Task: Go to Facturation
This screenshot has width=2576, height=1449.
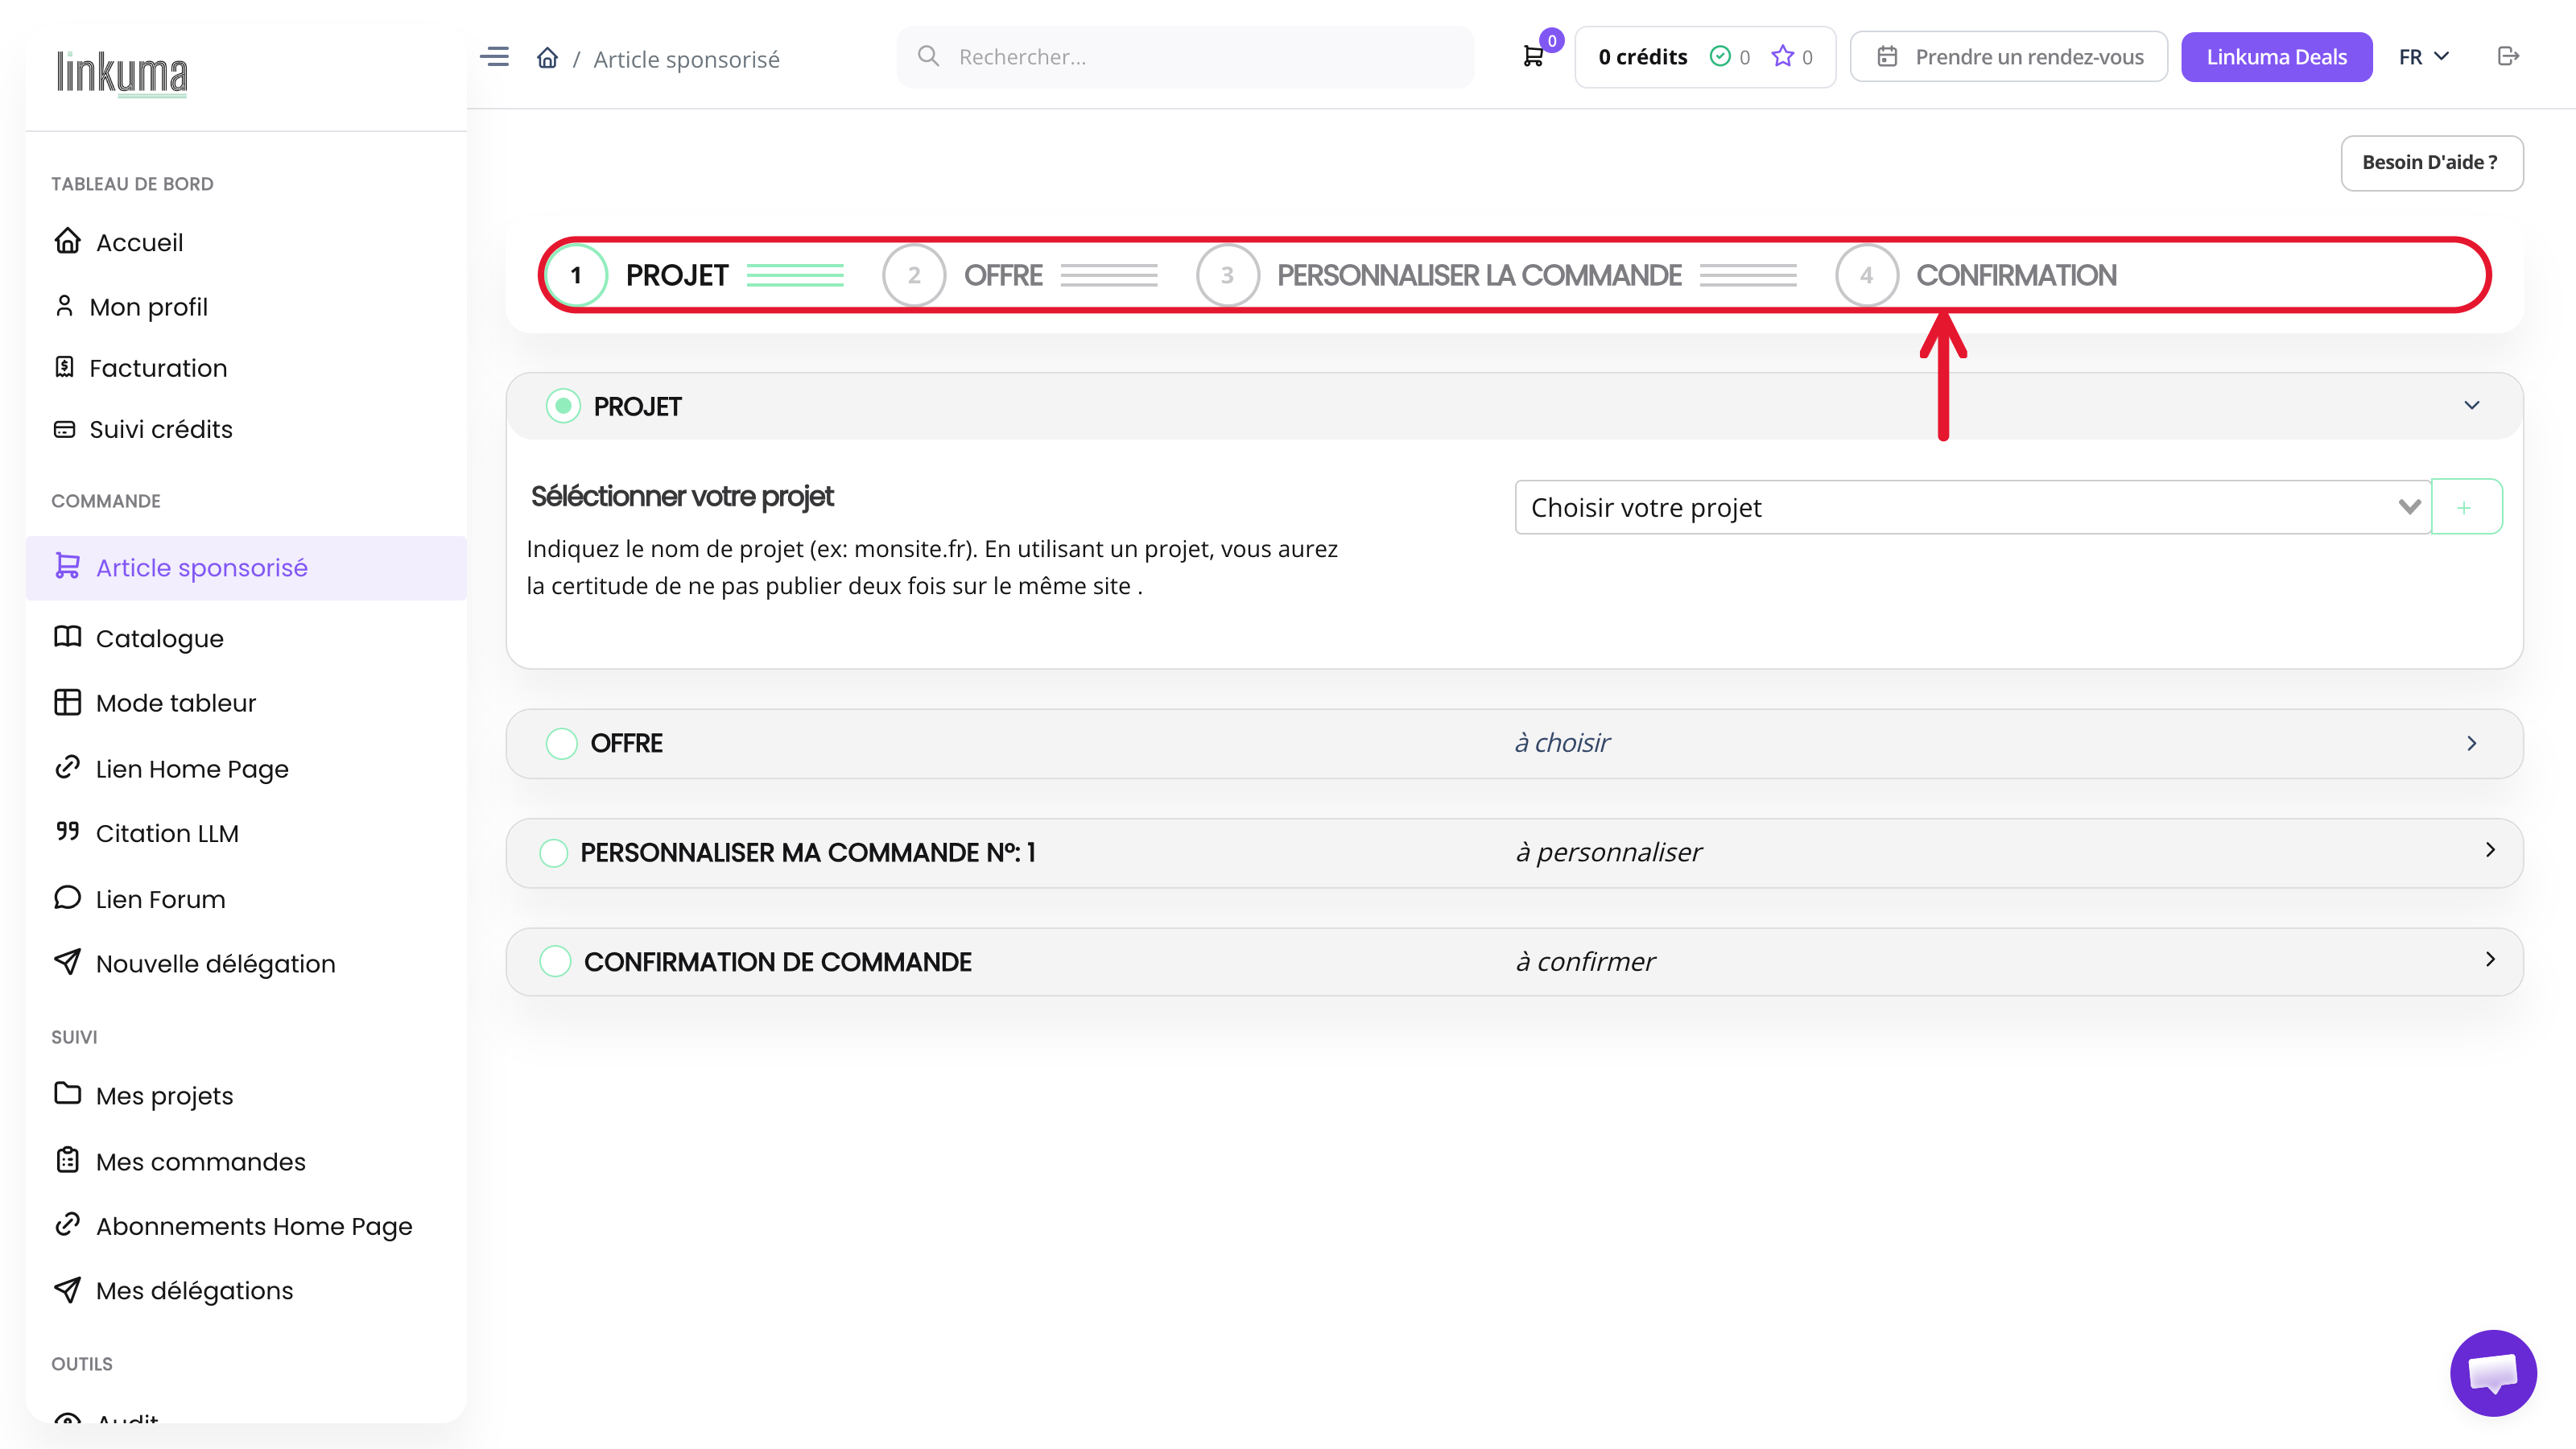Action: pyautogui.click(x=158, y=368)
